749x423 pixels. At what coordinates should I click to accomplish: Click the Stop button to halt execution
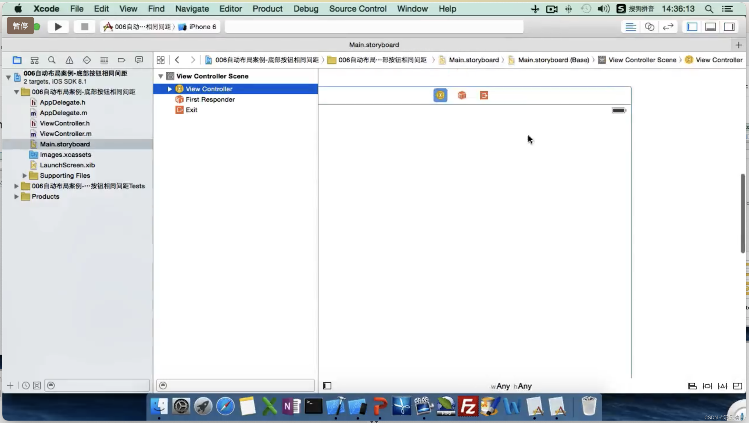(x=83, y=27)
